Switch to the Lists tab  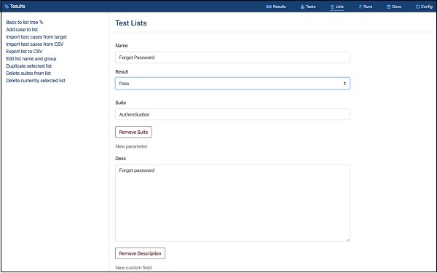tap(337, 7)
